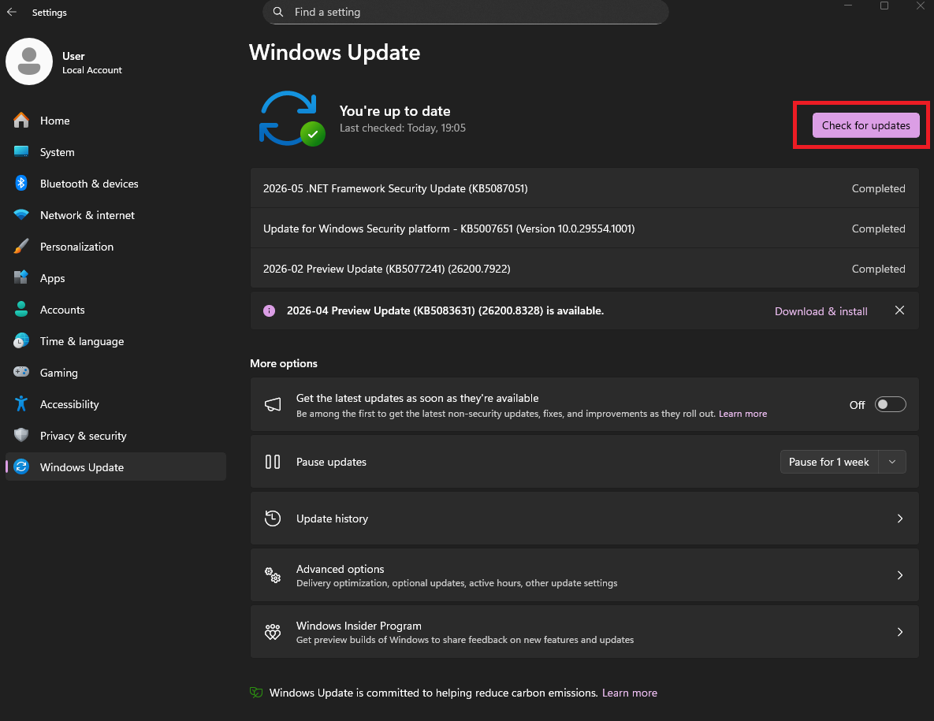Screen dimensions: 934x721
Task: Navigate to Privacy & security
Action: 116,435
